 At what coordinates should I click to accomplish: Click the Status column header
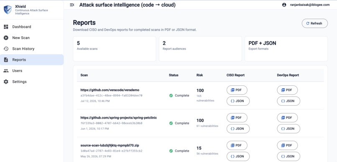[174, 75]
